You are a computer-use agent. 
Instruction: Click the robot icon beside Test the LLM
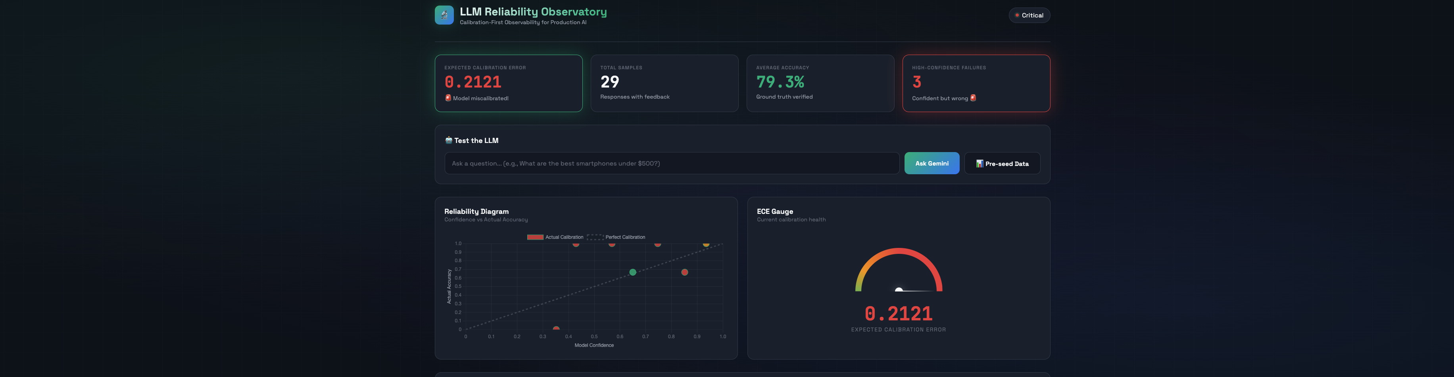pyautogui.click(x=449, y=140)
